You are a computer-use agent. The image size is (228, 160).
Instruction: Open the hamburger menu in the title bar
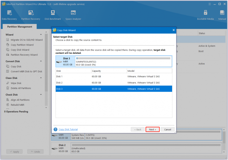pos(209,4)
